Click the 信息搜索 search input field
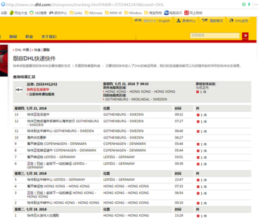The width and height of the screenshot is (259, 219). (x=215, y=35)
